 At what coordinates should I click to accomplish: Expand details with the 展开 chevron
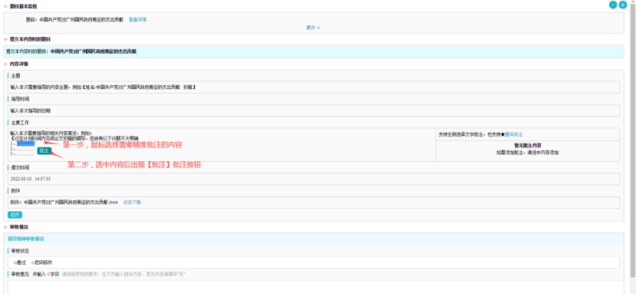click(313, 28)
